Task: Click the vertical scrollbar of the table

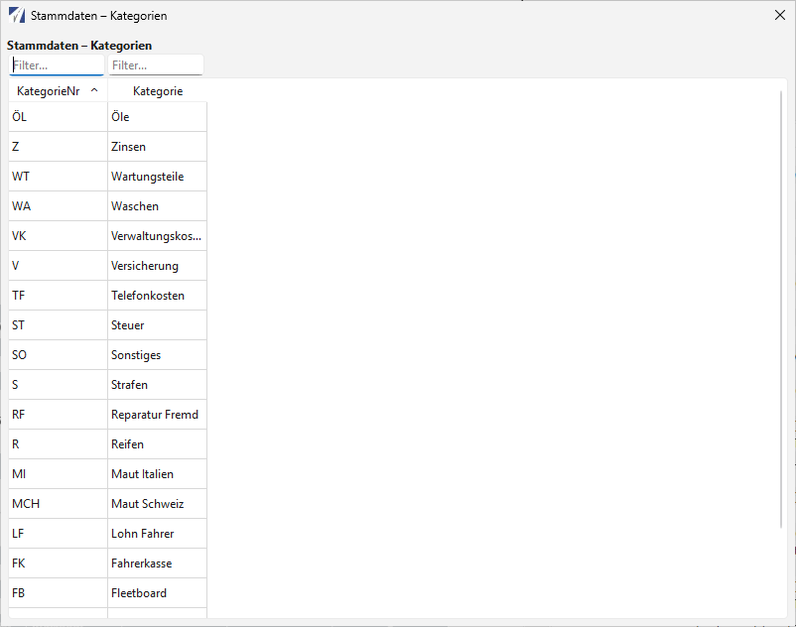Action: 782,310
